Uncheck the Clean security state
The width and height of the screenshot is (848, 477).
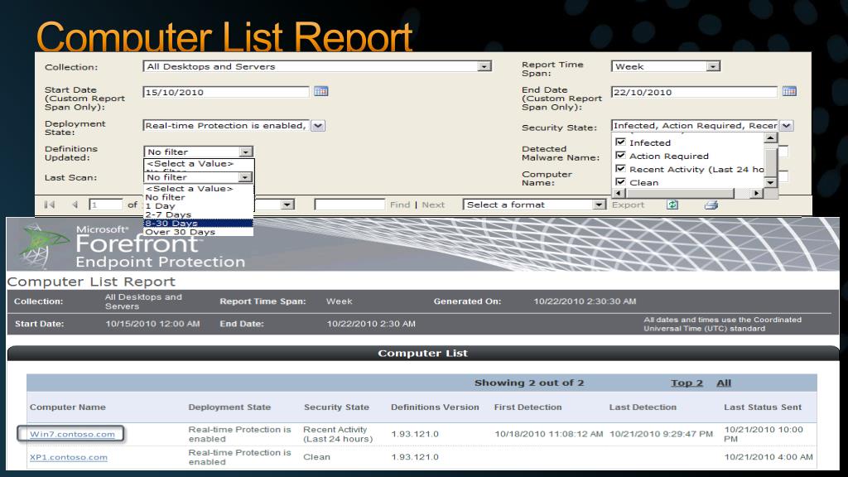click(620, 182)
